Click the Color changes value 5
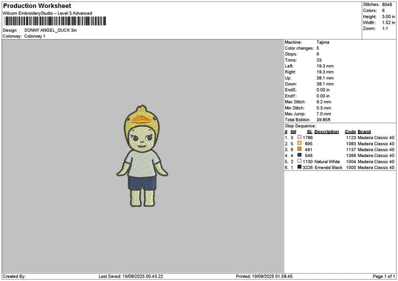 pos(318,48)
